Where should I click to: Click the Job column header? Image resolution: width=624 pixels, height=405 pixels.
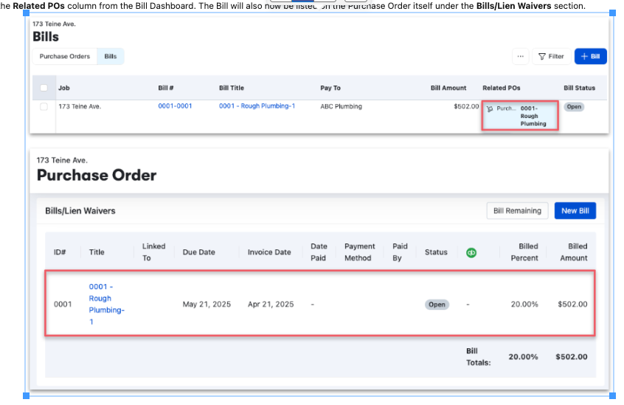click(x=64, y=88)
